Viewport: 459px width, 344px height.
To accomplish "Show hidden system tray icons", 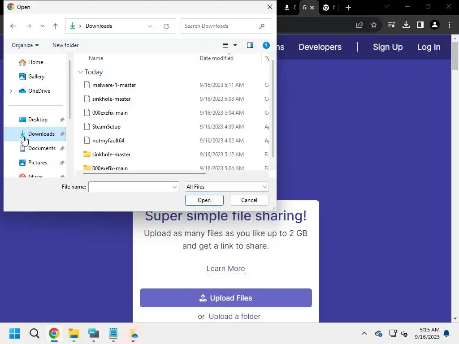I will coord(364,333).
